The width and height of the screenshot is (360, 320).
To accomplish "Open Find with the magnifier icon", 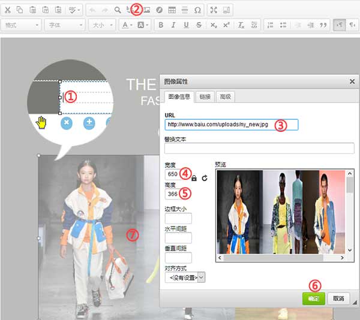I will point(118,10).
